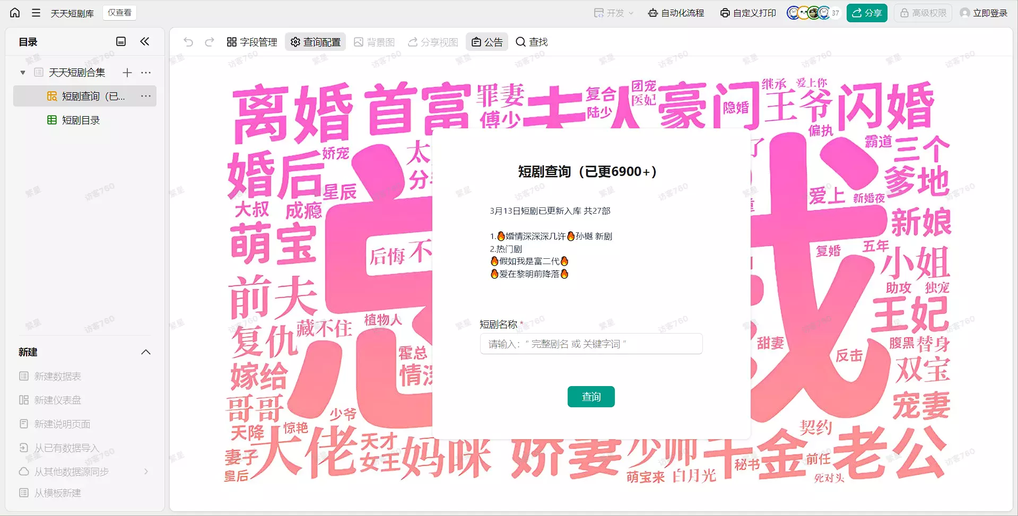Open 自动化流程 from the top bar
Screen dimensions: 1018x516
pos(676,13)
